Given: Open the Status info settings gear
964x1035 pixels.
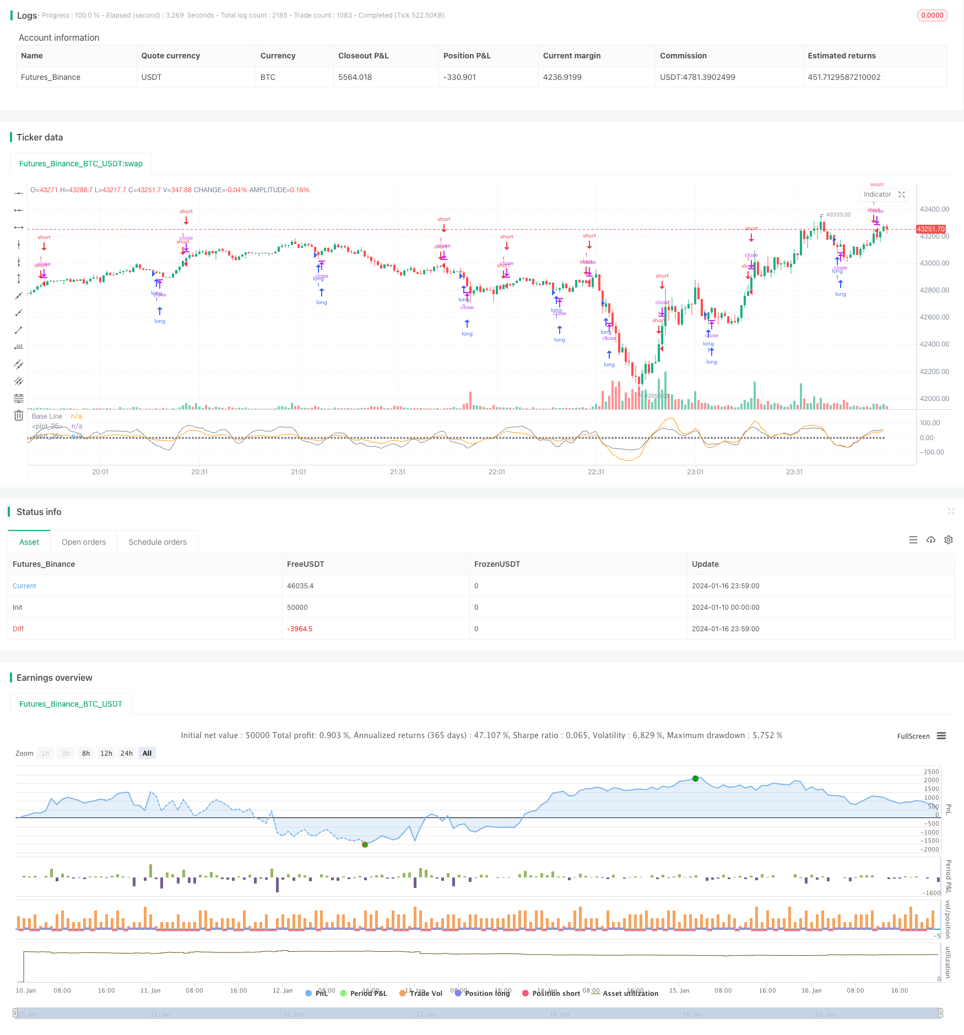Looking at the screenshot, I should (x=948, y=540).
